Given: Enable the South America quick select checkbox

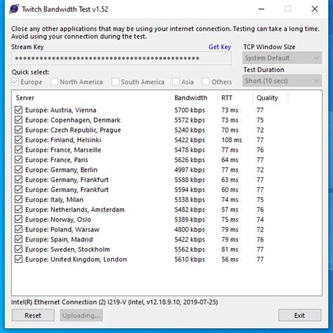Looking at the screenshot, I should tap(115, 82).
